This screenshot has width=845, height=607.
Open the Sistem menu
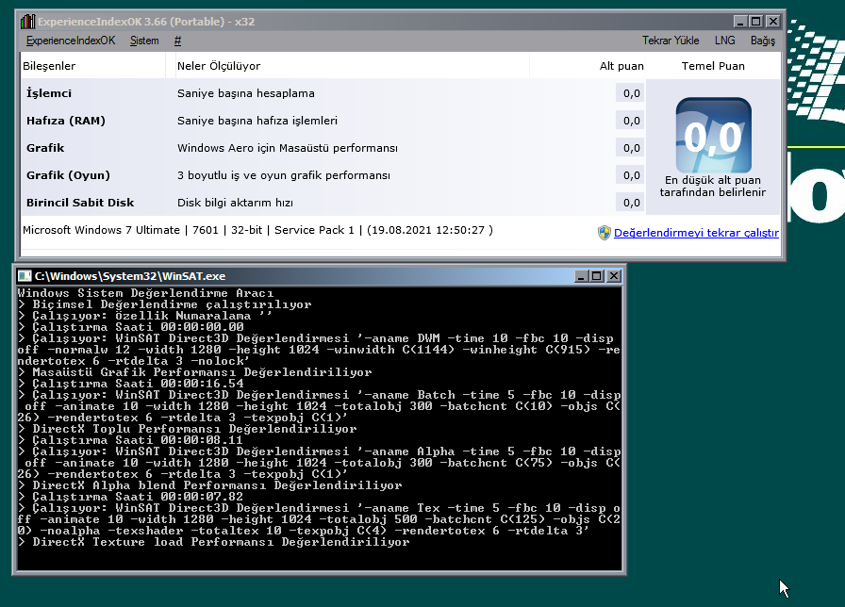[144, 41]
